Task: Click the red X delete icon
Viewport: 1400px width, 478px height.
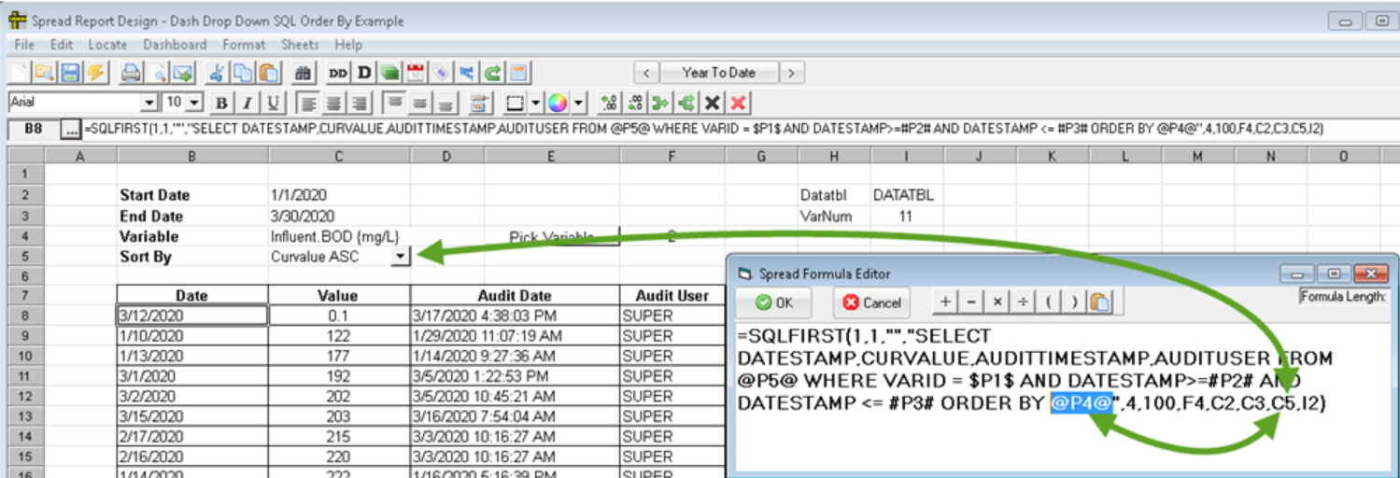Action: [739, 103]
